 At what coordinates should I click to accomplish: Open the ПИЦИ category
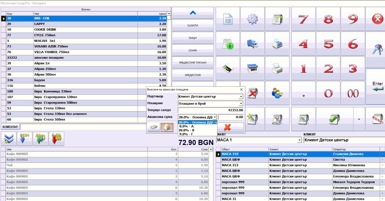(193, 38)
